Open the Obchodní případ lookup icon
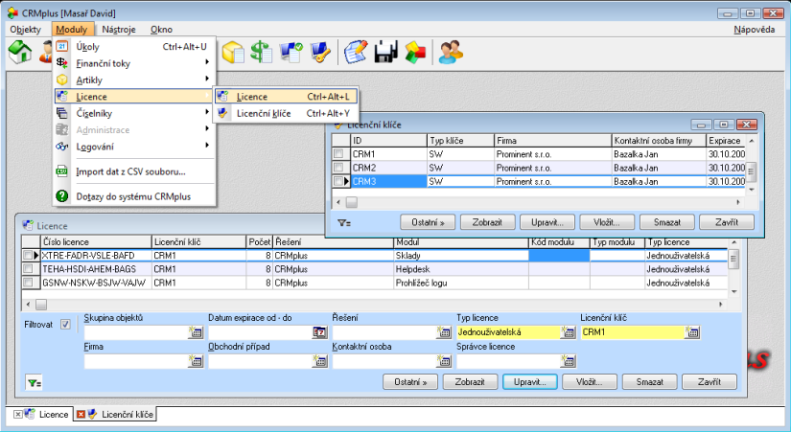Viewport: 791px width, 432px height. (x=320, y=361)
